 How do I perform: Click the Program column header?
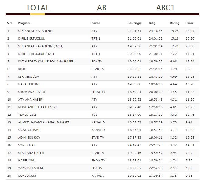24,23
